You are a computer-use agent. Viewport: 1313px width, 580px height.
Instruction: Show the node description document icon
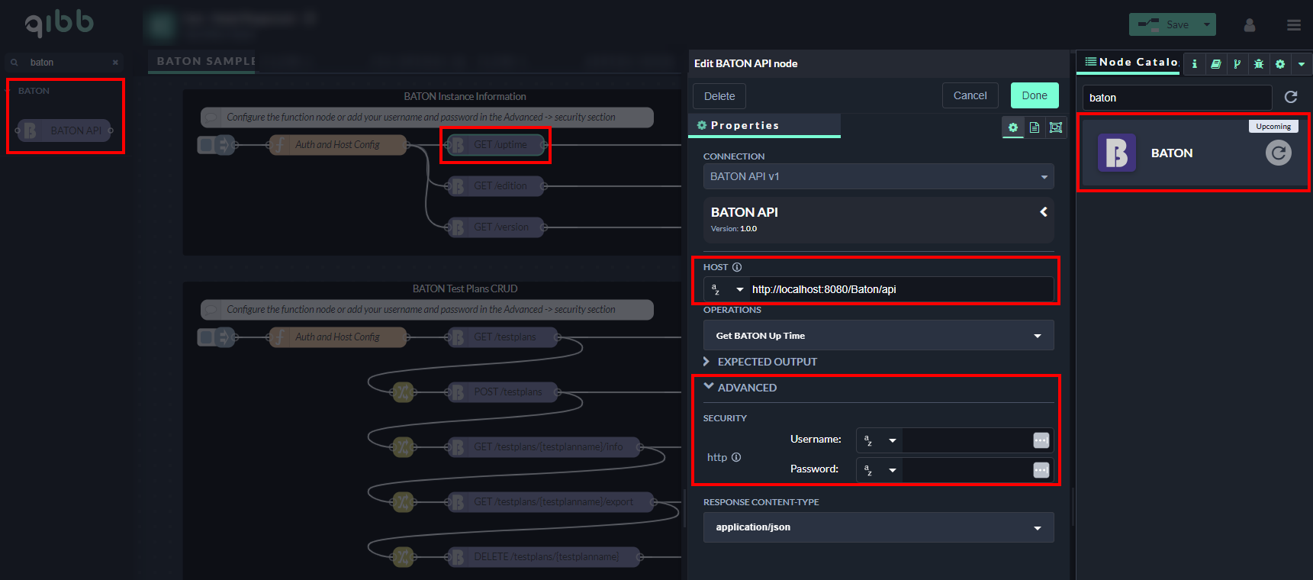pos(1035,127)
